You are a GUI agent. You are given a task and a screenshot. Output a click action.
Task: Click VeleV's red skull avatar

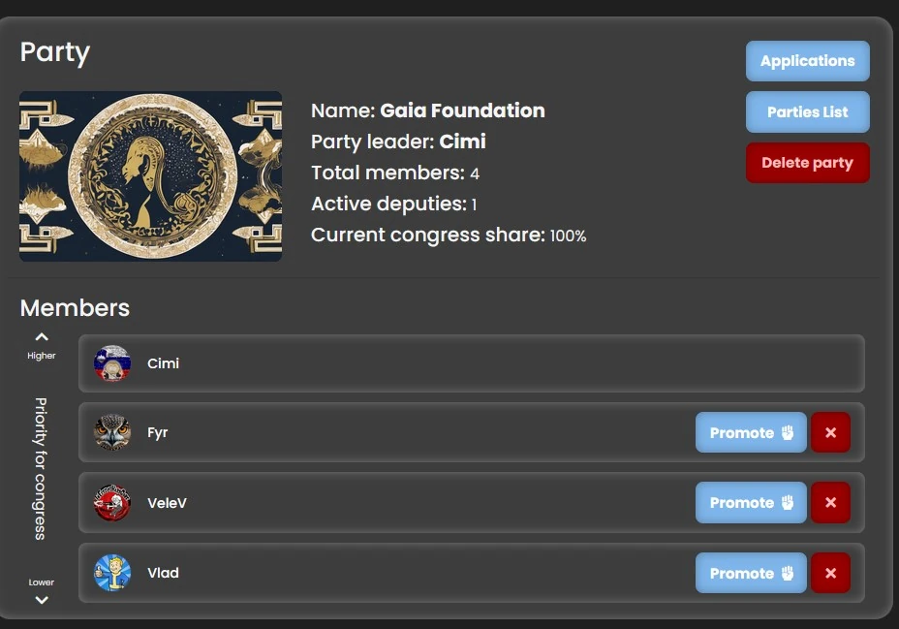(x=110, y=502)
